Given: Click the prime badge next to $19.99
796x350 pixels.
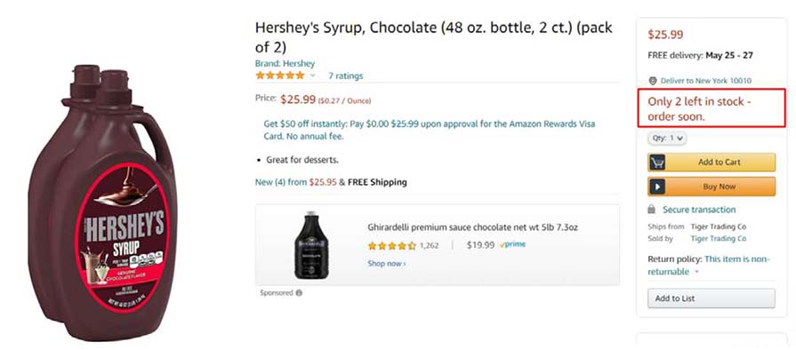Looking at the screenshot, I should [x=512, y=244].
